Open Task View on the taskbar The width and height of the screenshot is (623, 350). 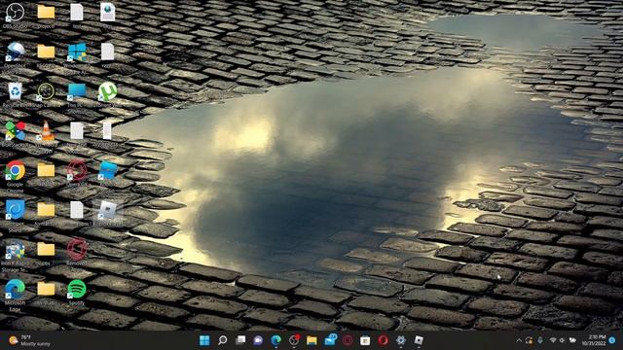click(x=240, y=340)
